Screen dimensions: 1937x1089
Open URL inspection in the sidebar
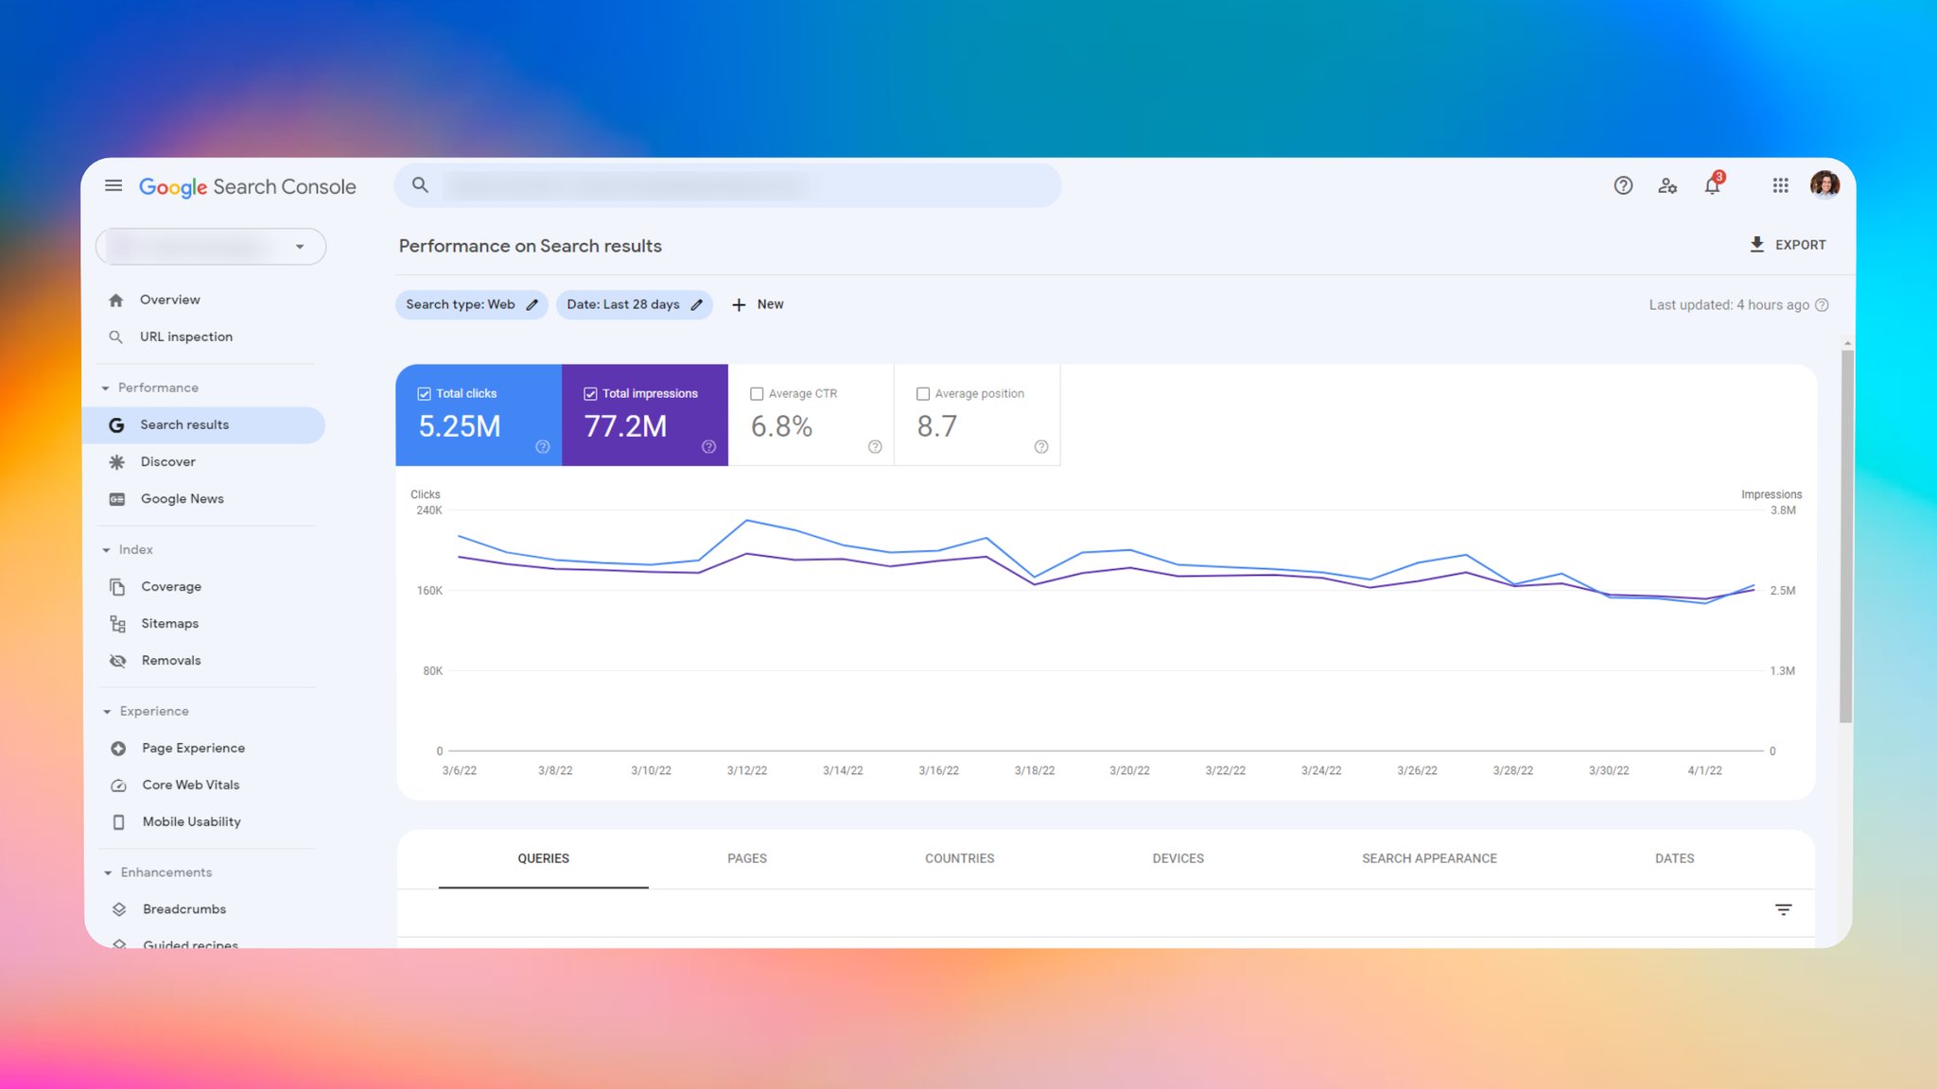pyautogui.click(x=186, y=337)
